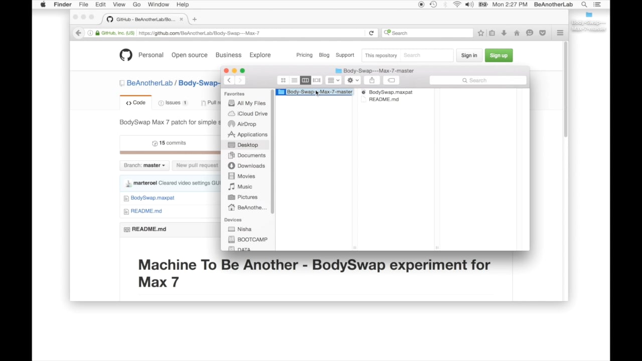Switch to the Issues tab
Image resolution: width=642 pixels, height=361 pixels.
pos(173,103)
